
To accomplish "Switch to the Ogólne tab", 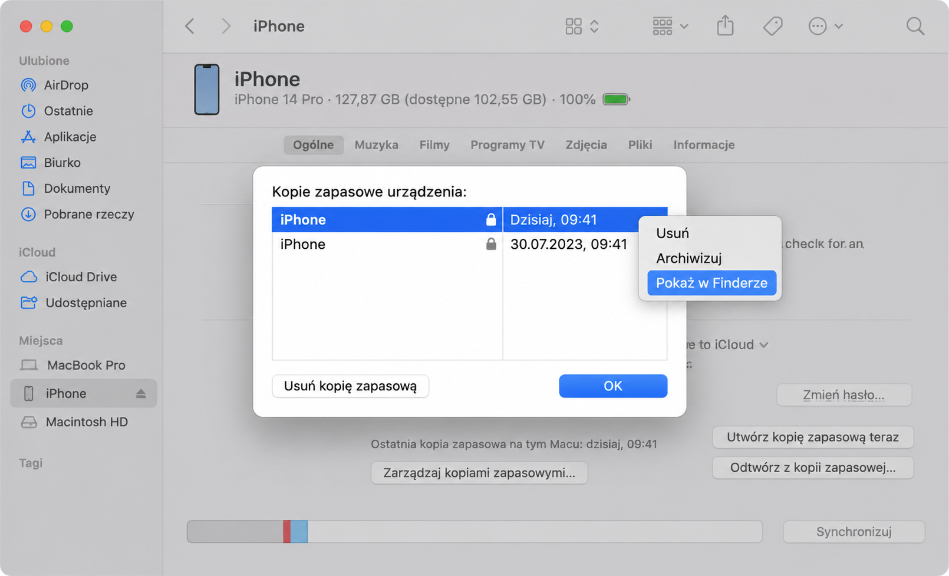I will [x=314, y=145].
